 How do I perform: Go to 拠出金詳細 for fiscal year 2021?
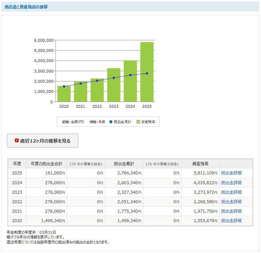click(x=231, y=211)
